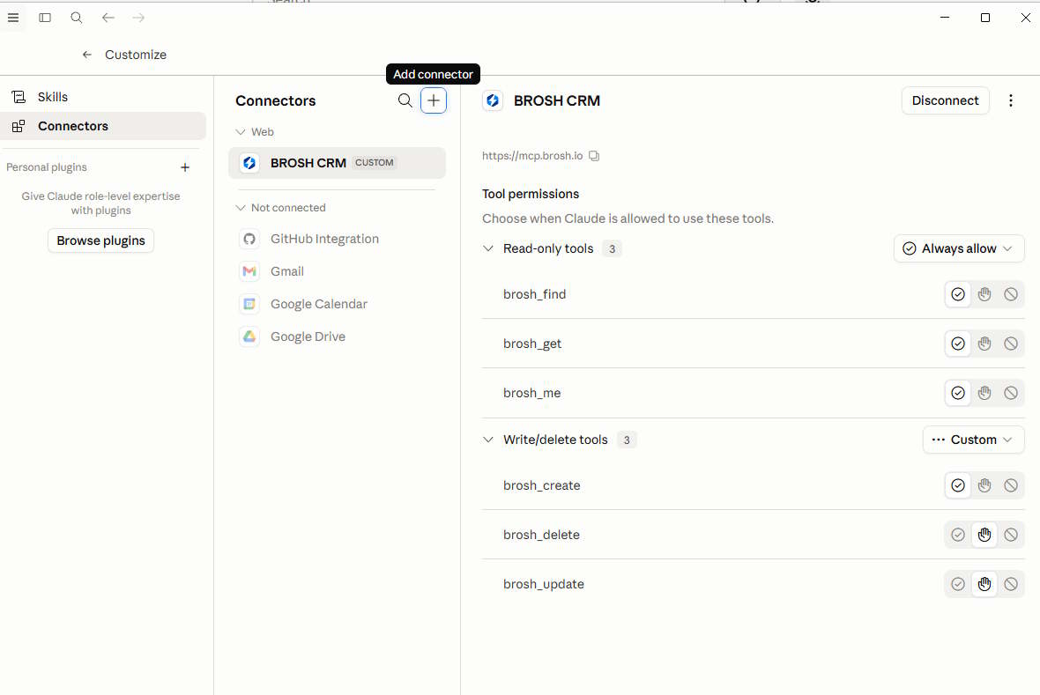Viewport: 1040px width, 695px height.
Task: Collapse the Read-only tools section
Action: [488, 248]
